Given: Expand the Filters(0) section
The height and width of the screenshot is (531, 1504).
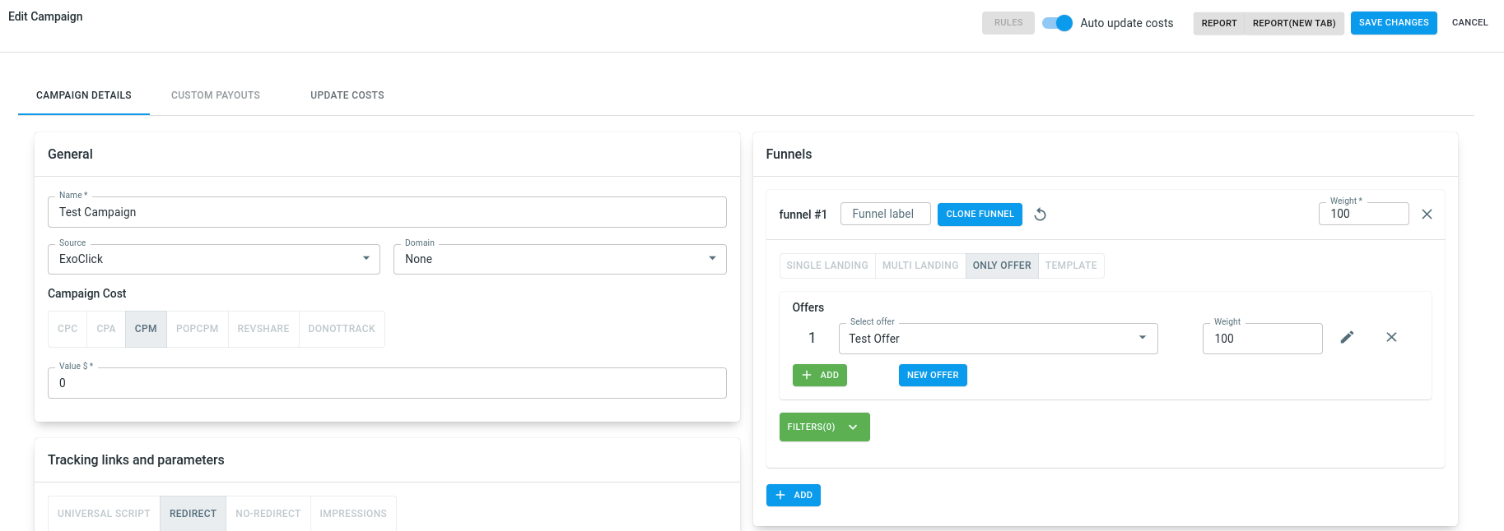Looking at the screenshot, I should tap(824, 427).
